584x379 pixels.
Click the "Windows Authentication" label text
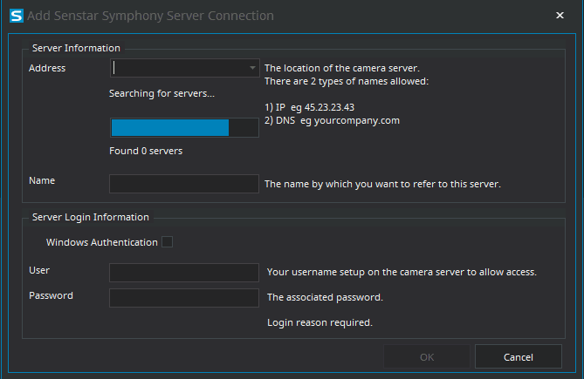point(101,242)
